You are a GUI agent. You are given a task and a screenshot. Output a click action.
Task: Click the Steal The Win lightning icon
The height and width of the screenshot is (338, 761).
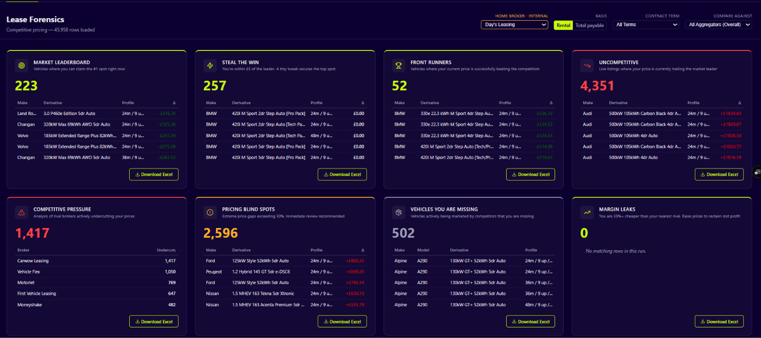pos(210,65)
